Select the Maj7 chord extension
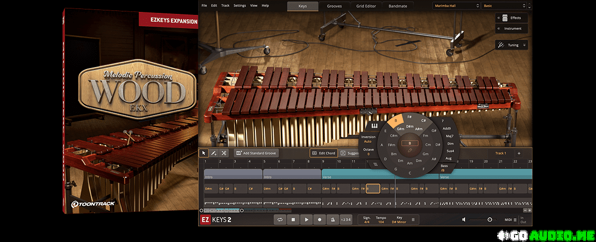 click(x=449, y=136)
